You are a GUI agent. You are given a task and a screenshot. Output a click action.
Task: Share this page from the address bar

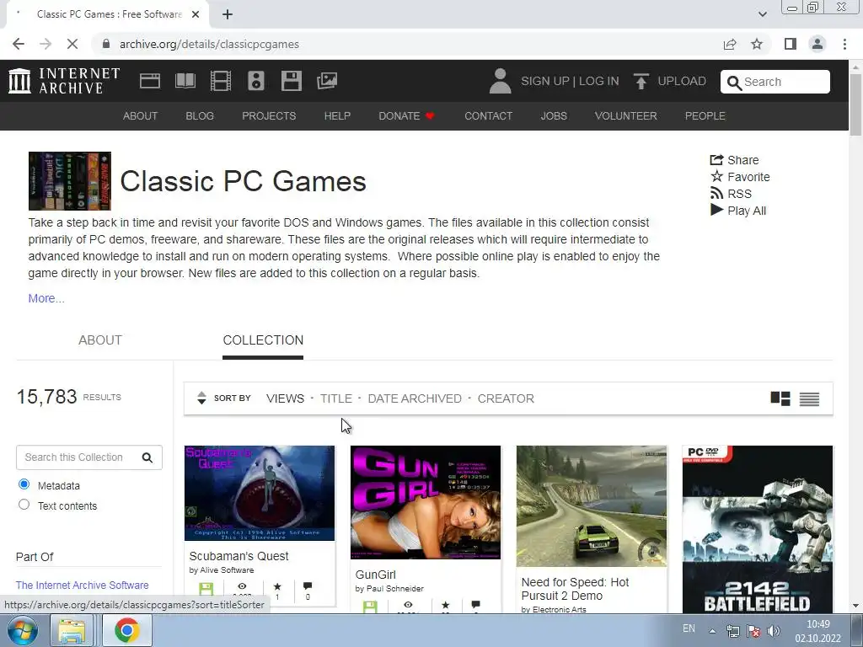tap(730, 44)
